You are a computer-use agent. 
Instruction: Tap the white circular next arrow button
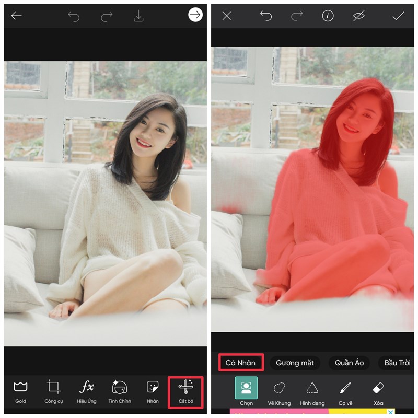point(195,15)
